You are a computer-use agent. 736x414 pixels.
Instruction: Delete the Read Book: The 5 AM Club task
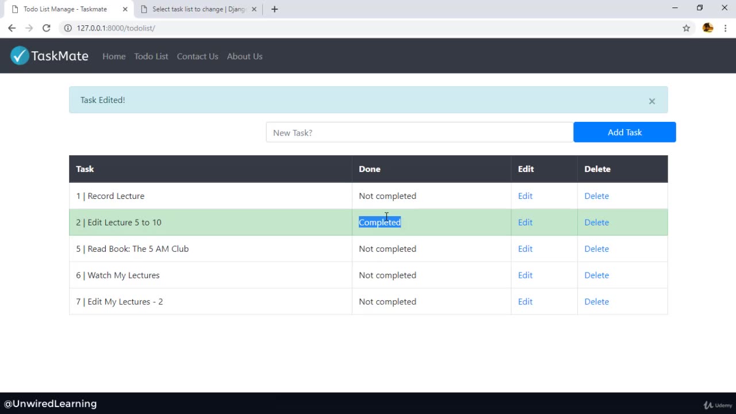(596, 249)
